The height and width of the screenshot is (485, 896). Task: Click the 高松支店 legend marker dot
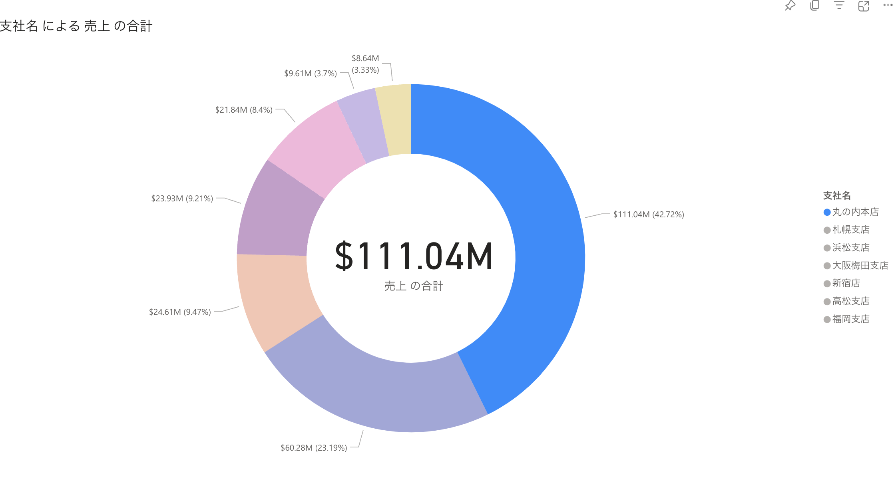click(x=827, y=302)
